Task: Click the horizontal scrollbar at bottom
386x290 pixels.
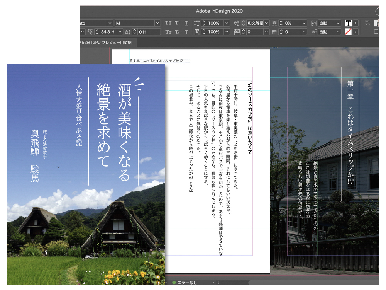Action: pyautogui.click(x=309, y=283)
